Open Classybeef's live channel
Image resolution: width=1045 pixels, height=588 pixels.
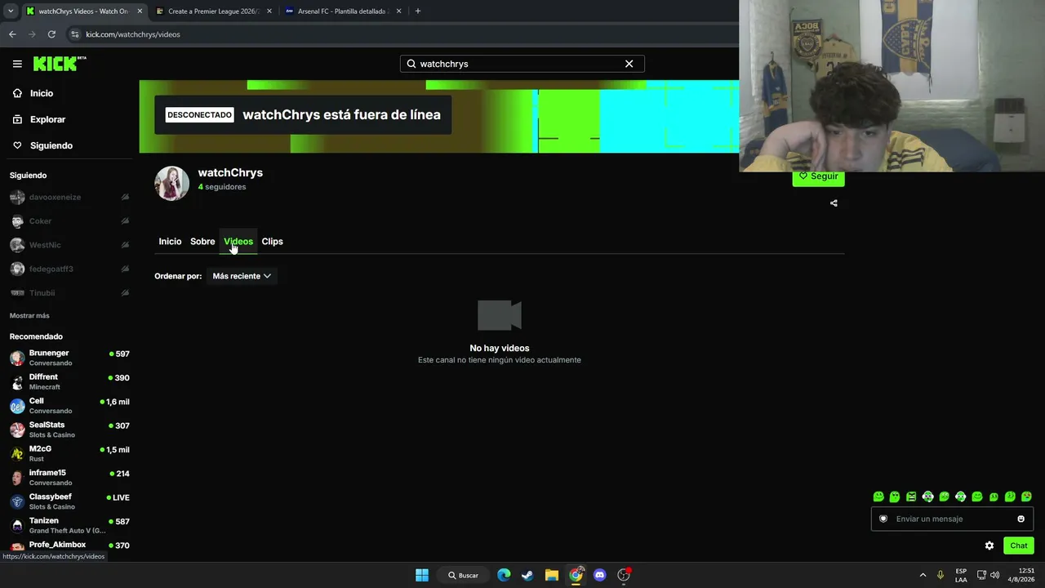point(69,501)
